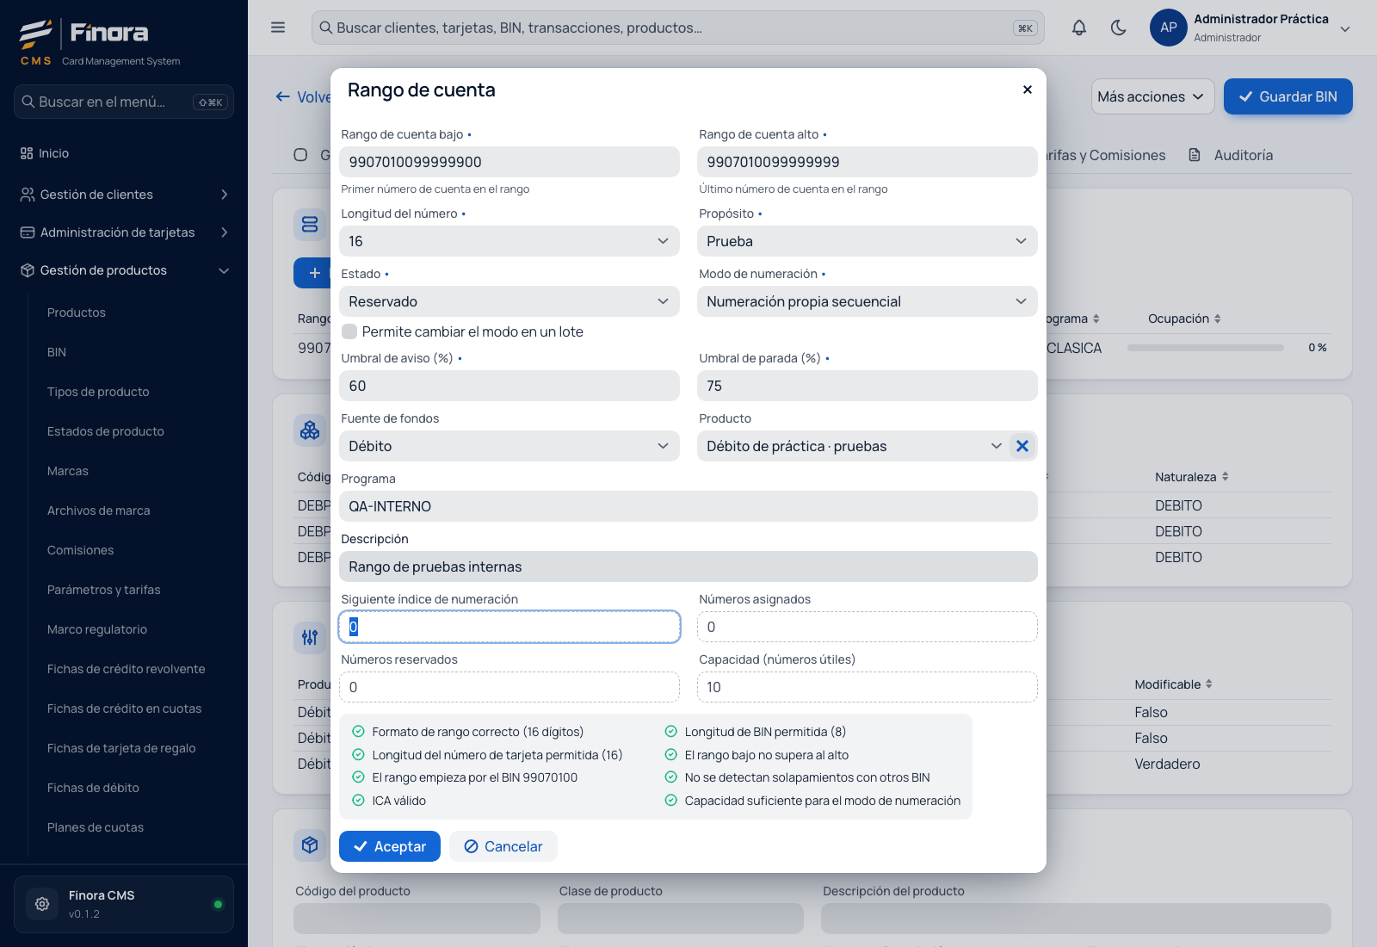Click the account ranges section icon

[x=310, y=225]
